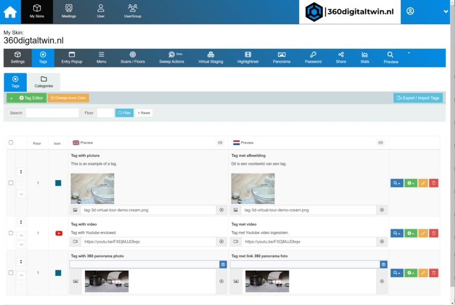
Task: Open Sweep Actions beta
Action: tap(171, 58)
